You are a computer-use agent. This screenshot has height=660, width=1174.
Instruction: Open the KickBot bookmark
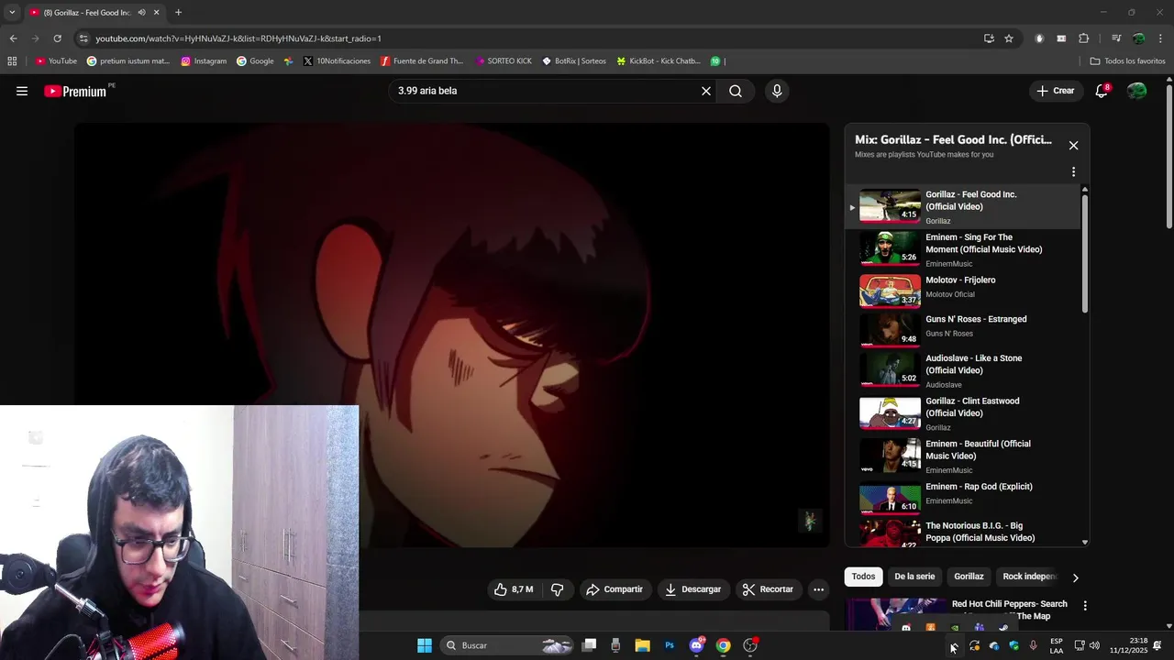[x=659, y=61]
